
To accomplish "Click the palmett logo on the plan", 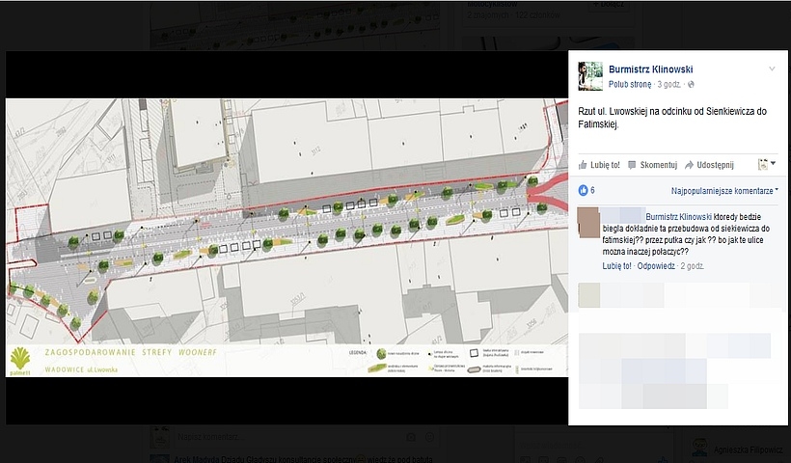I will pos(20,361).
